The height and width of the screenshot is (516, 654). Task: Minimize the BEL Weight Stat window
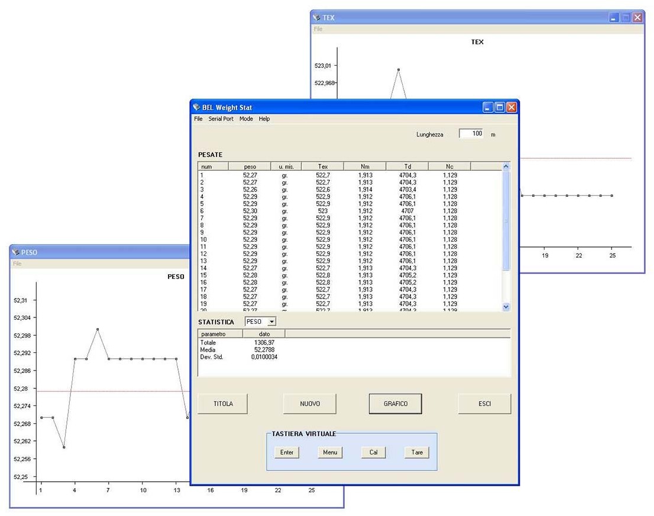point(488,108)
